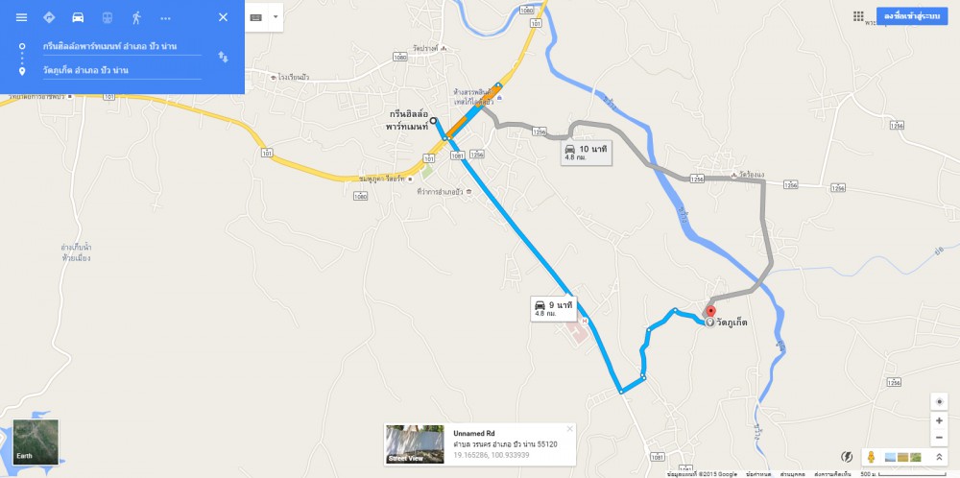Choose recommended travel mode diamond icon
Image resolution: width=960 pixels, height=478 pixels.
pos(49,17)
